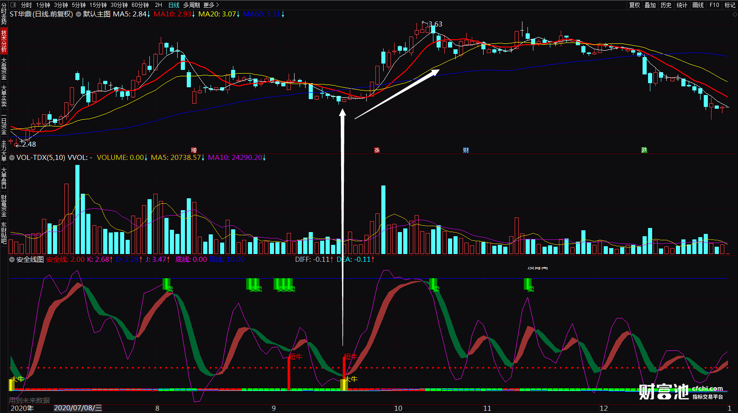
Task: Click the DEA: -0.11 readout
Action: [x=355, y=259]
